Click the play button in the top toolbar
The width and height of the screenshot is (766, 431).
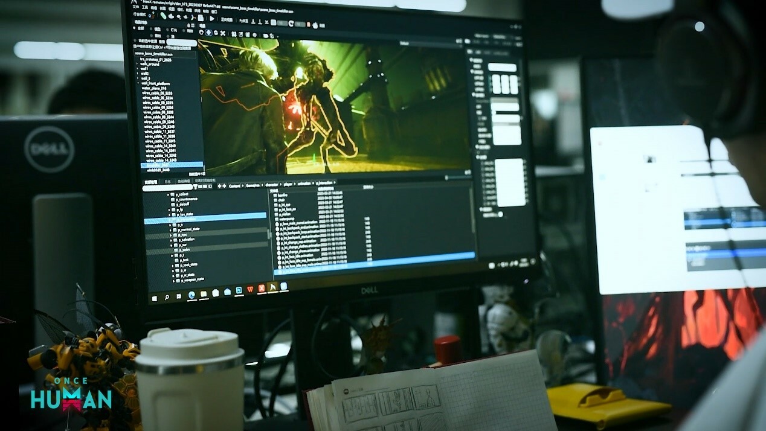tap(212, 18)
